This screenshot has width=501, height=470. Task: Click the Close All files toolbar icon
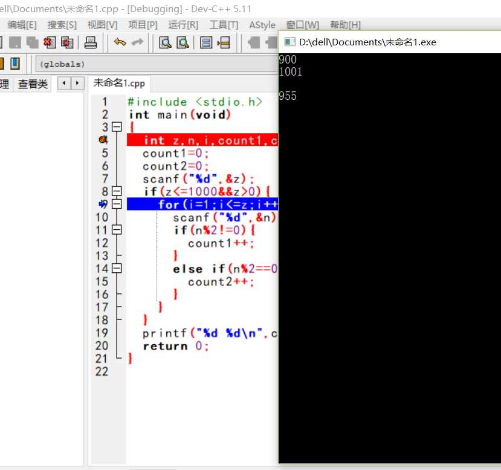pos(67,42)
